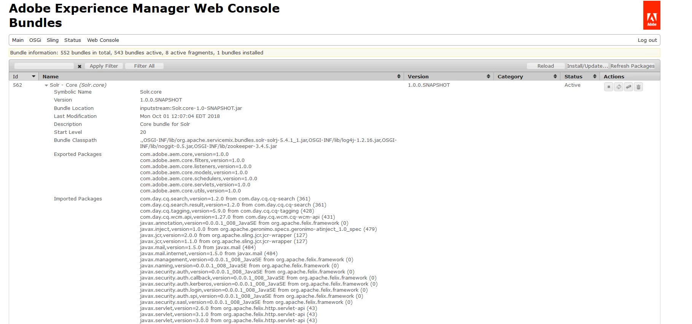This screenshot has height=324, width=692.
Task: Click javax.annotation imported package line
Action: [x=244, y=223]
